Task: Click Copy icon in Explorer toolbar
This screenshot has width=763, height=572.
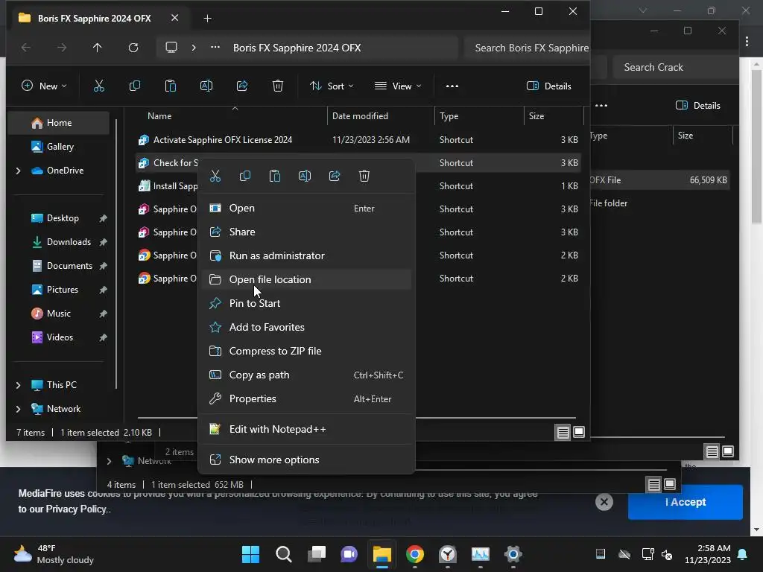Action: click(135, 86)
